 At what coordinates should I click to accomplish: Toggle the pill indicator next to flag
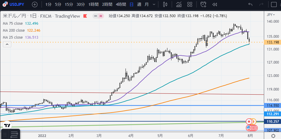98,16
